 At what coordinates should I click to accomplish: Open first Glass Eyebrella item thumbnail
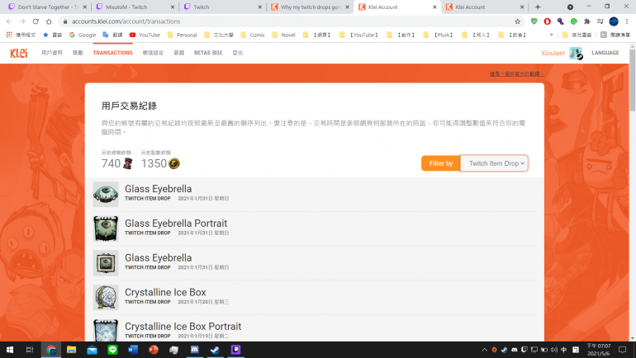tap(106, 195)
